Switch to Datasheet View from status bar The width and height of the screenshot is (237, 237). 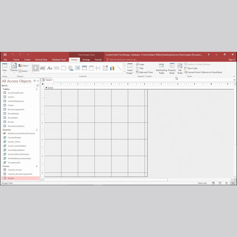click(220, 183)
